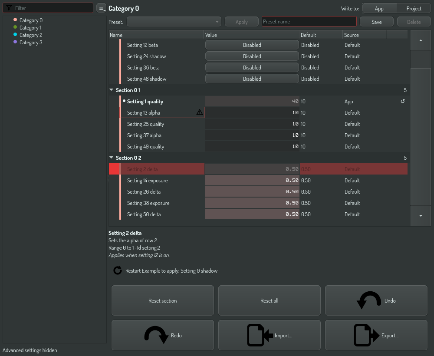Screen dimensions: 434x356
Task: Select Category 2 in the tree
Action: click(31, 35)
